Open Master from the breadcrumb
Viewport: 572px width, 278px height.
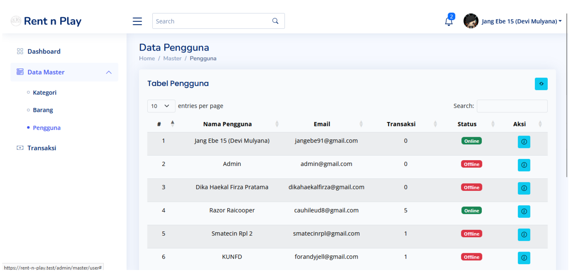coord(172,58)
